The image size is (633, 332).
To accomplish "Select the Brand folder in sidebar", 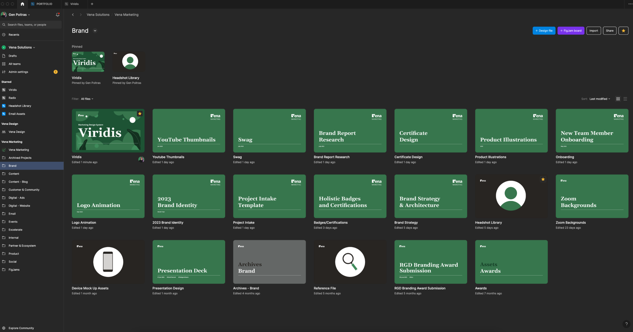I will [32, 166].
